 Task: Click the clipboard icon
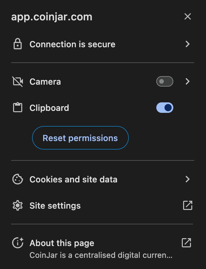point(18,108)
